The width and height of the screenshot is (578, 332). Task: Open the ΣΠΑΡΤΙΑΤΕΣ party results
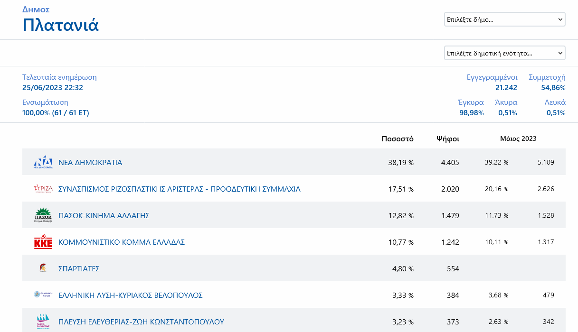79,268
